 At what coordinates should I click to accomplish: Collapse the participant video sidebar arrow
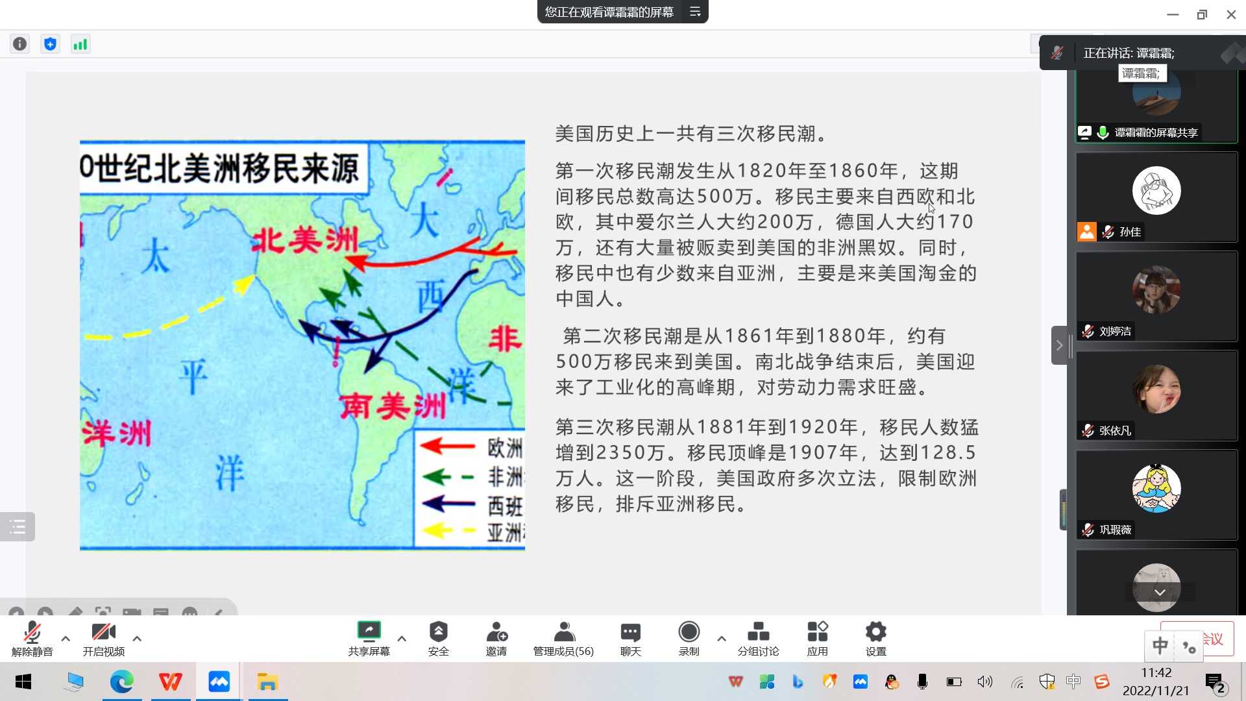point(1059,345)
